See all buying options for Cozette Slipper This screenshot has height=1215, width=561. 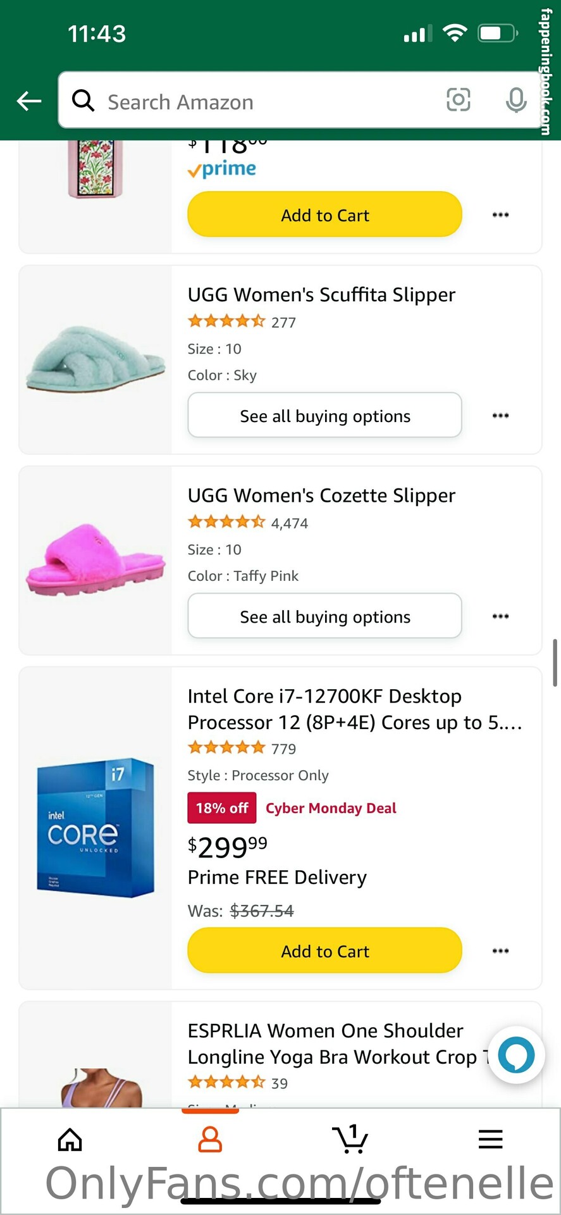coord(324,616)
